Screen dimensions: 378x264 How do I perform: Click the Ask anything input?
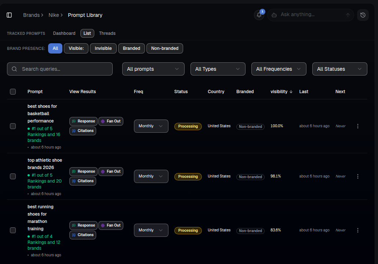310,15
